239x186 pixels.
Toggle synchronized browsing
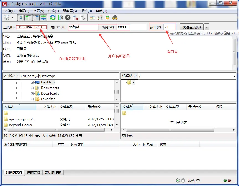pyautogui.click(x=107, y=17)
